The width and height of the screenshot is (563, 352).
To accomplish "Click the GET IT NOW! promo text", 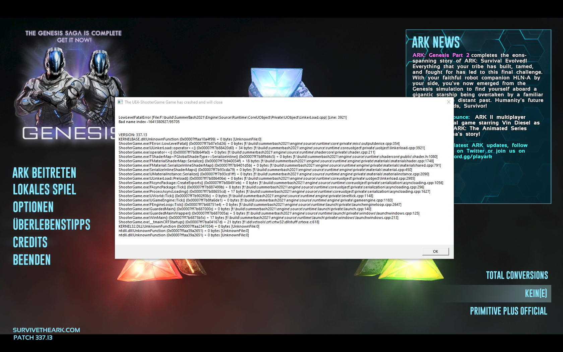I will [74, 40].
